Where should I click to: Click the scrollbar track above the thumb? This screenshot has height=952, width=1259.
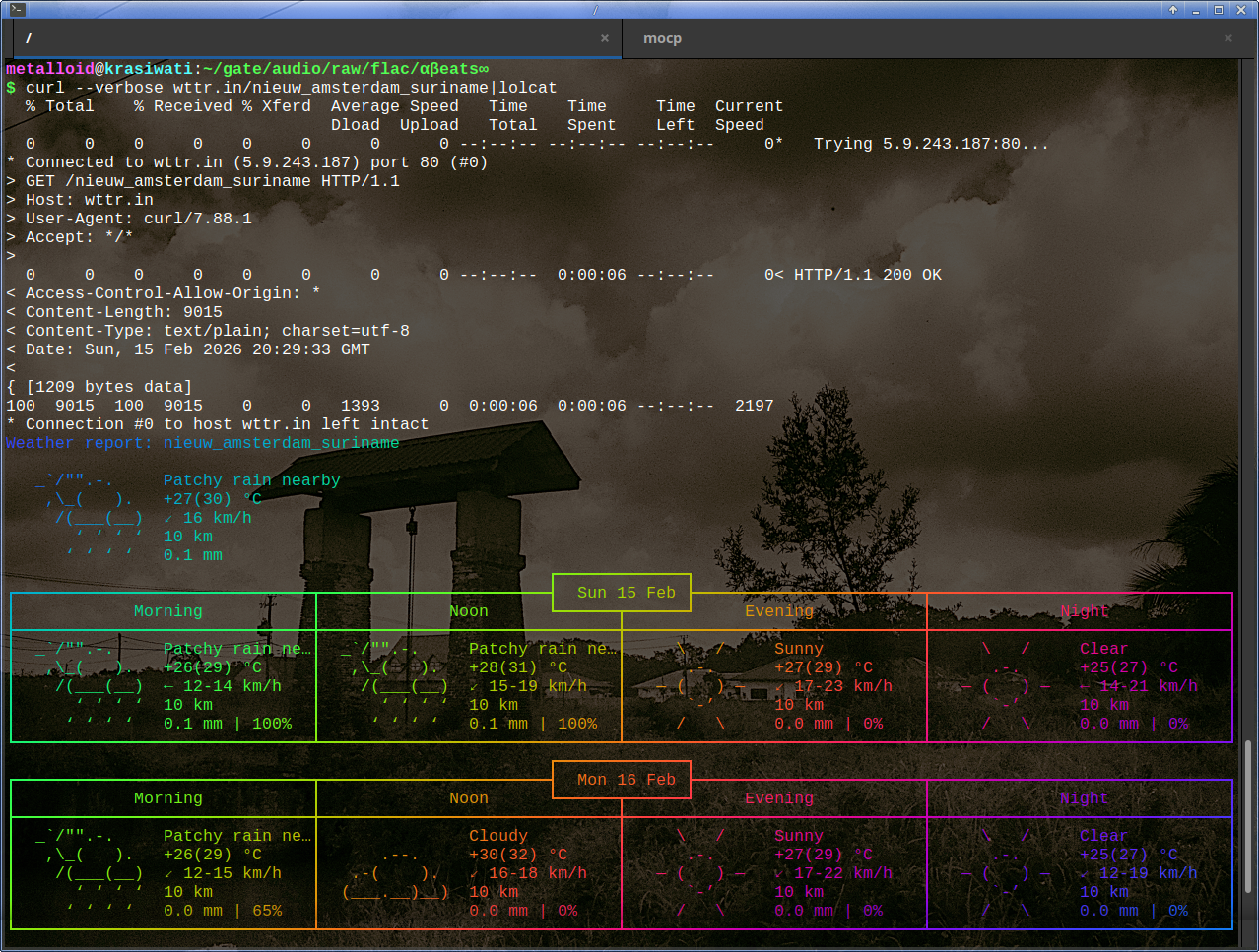(x=1249, y=394)
